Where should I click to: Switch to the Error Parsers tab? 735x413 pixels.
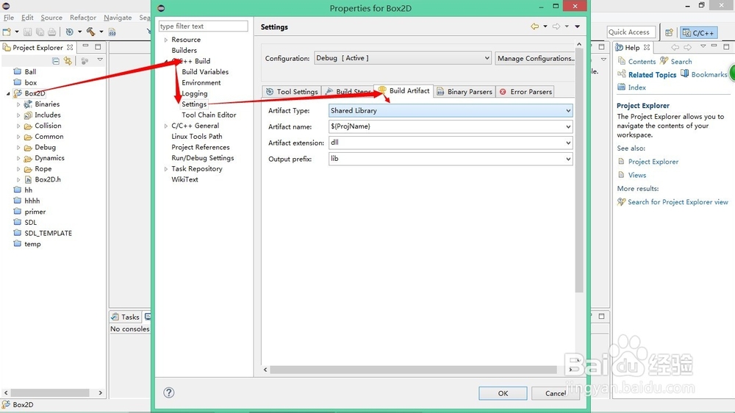[526, 91]
